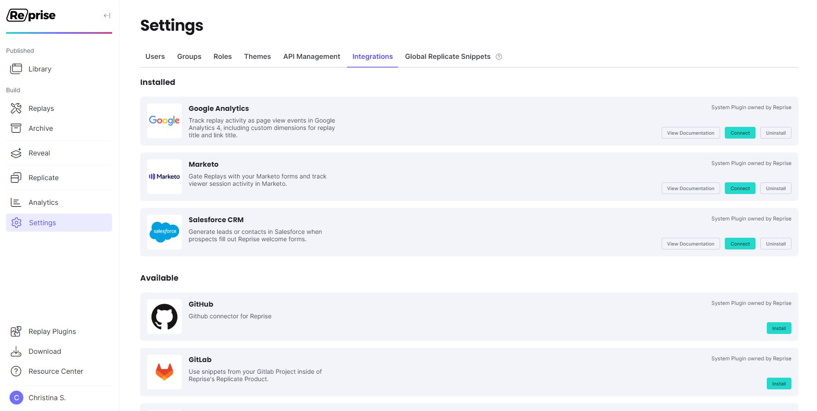
Task: Click the Google Analytics title
Action: point(219,108)
